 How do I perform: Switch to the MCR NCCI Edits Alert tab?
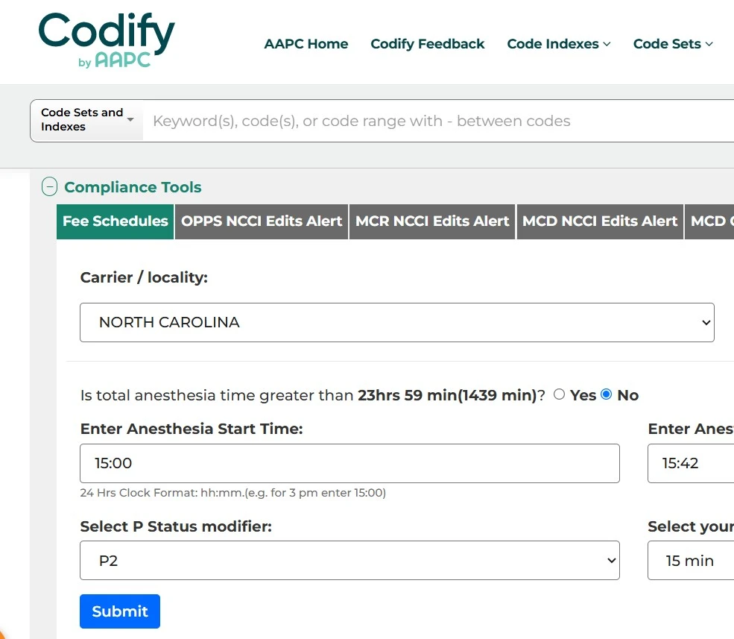pos(432,221)
